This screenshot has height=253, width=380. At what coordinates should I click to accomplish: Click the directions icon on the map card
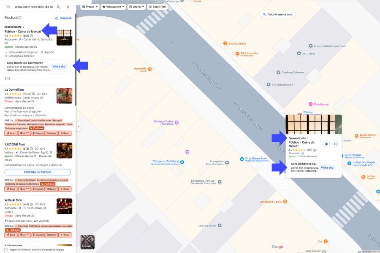(326, 144)
